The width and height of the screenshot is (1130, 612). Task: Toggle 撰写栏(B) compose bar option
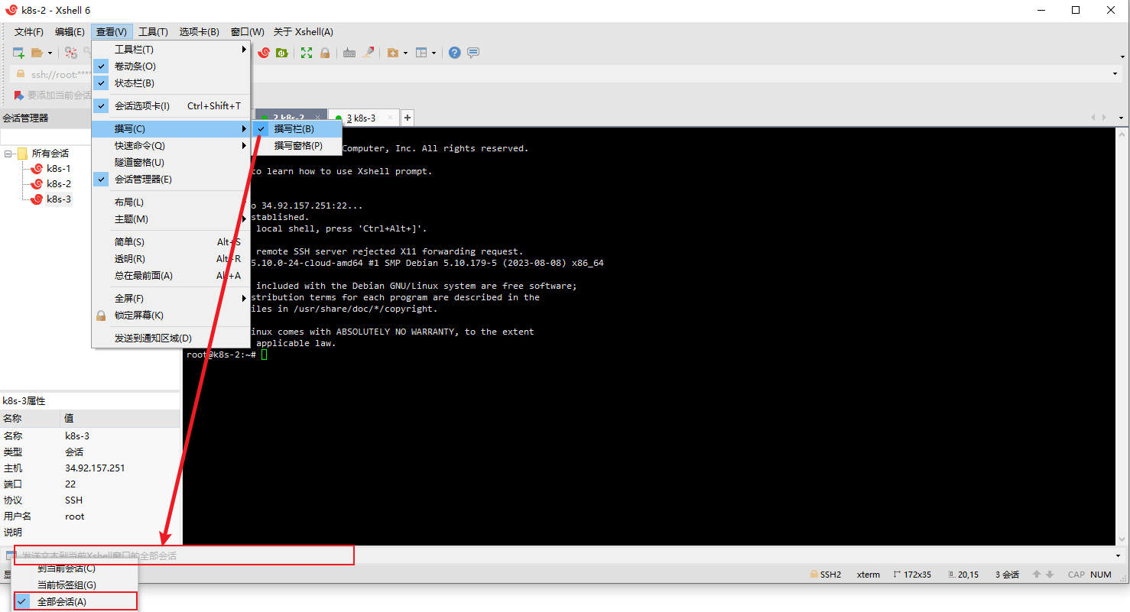click(297, 129)
